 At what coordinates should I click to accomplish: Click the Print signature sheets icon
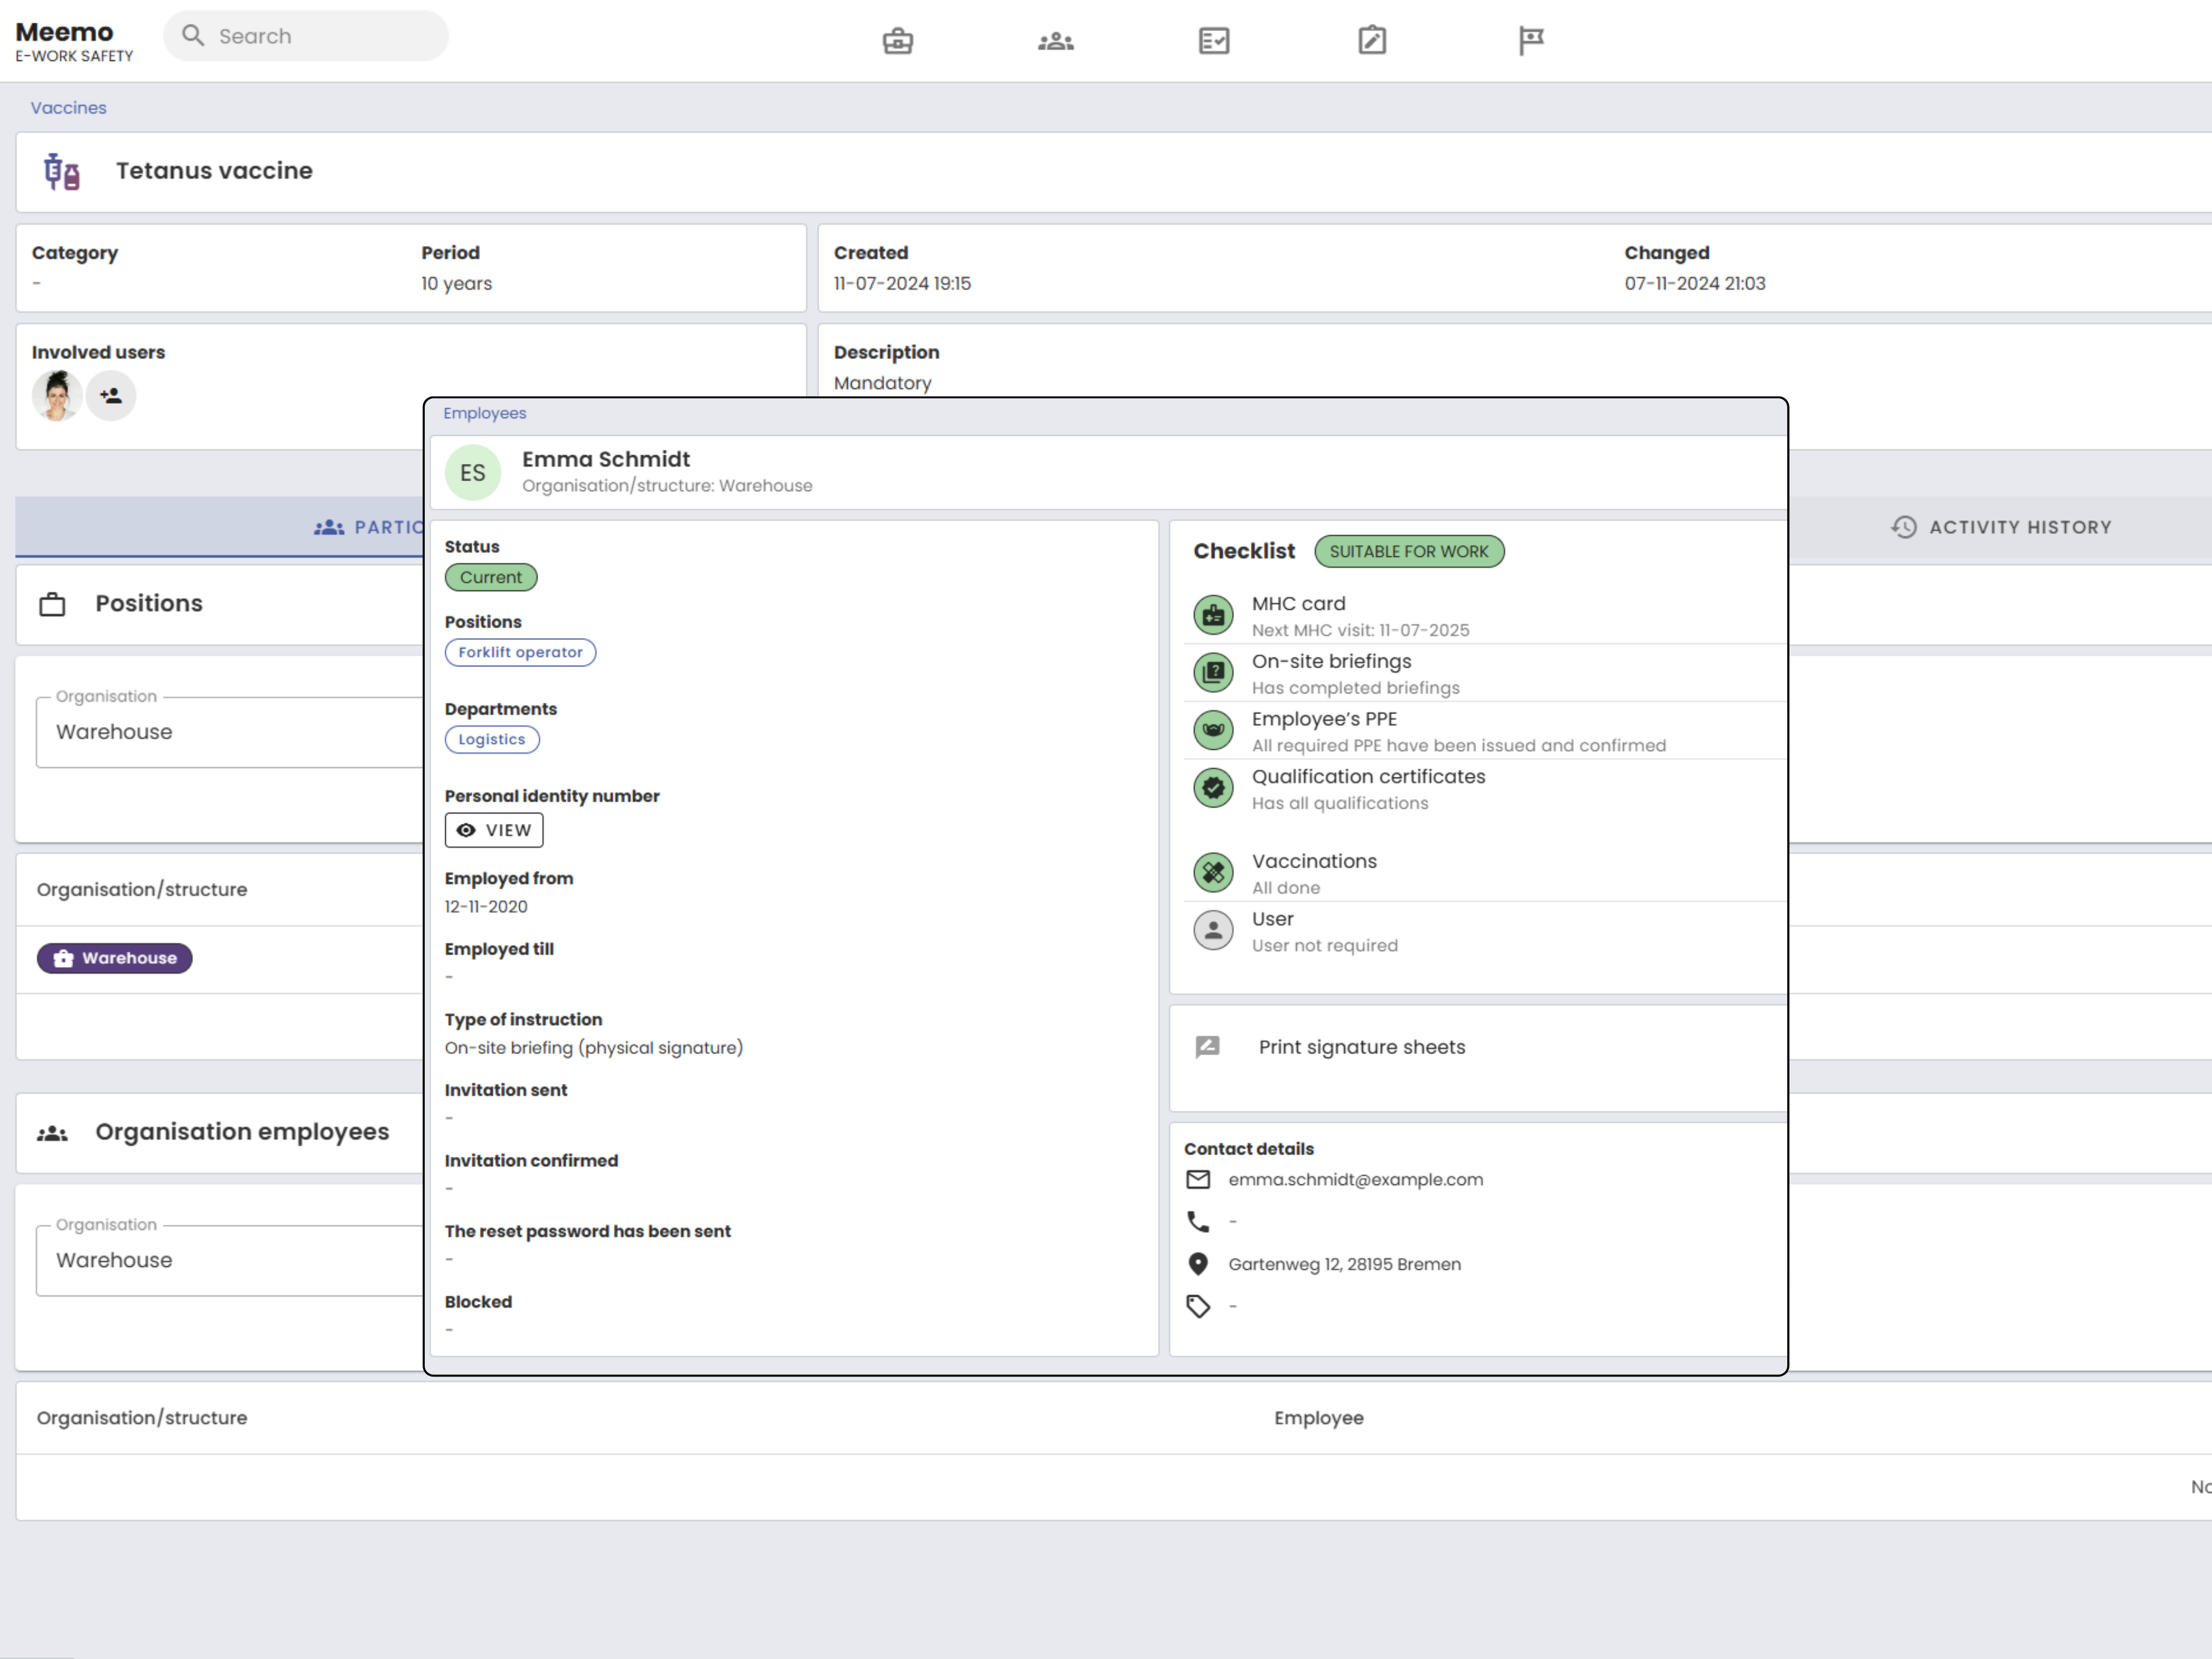click(x=1207, y=1047)
